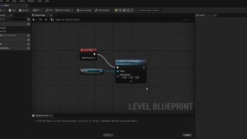Click the CLEAR compiler results button

(187, 135)
